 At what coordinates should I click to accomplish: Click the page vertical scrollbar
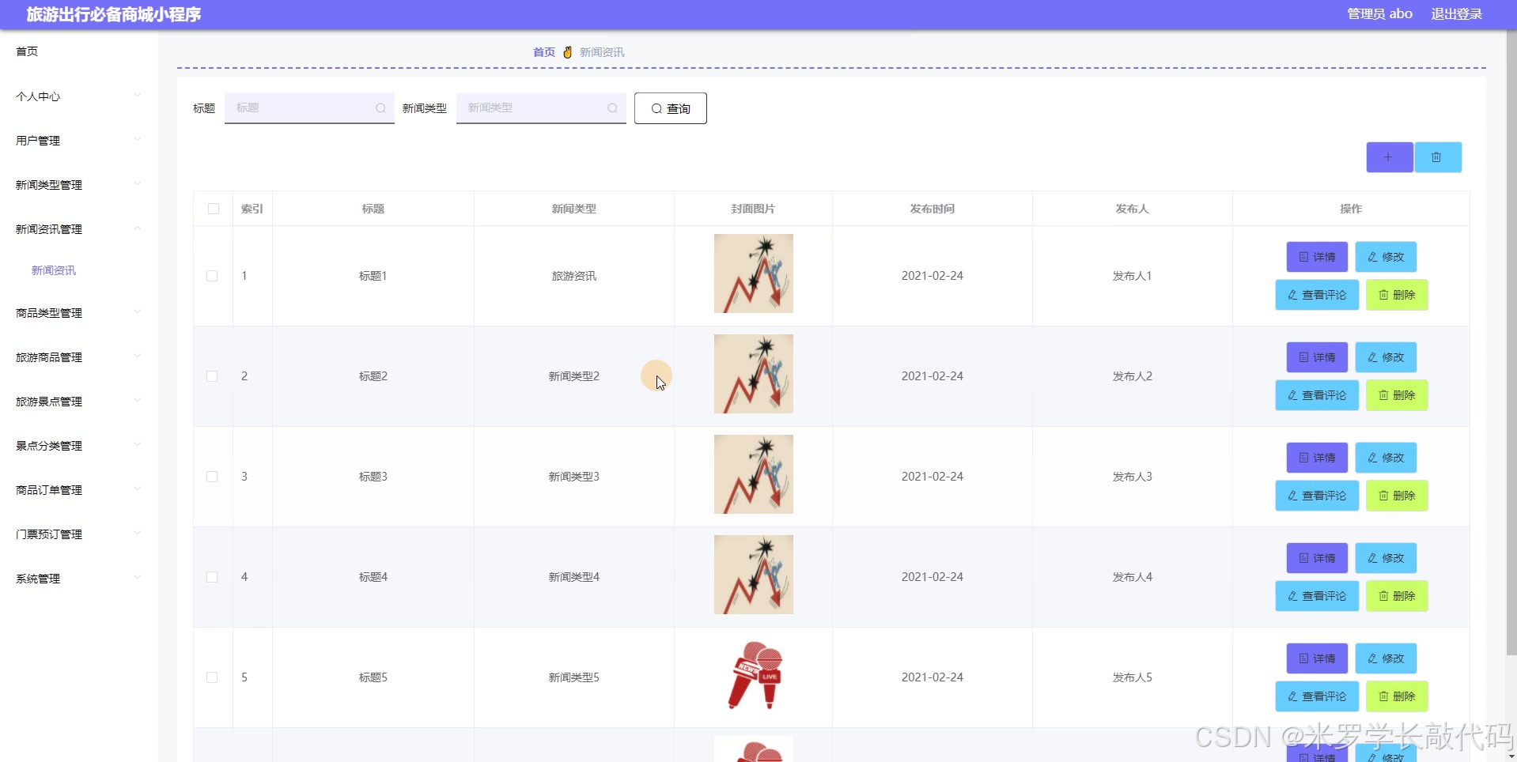click(x=1511, y=344)
